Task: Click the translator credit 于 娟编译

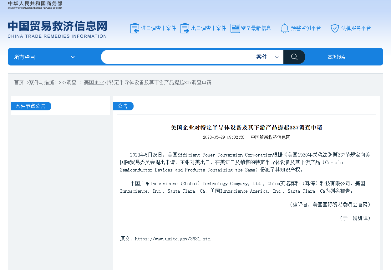Action: click(x=355, y=218)
